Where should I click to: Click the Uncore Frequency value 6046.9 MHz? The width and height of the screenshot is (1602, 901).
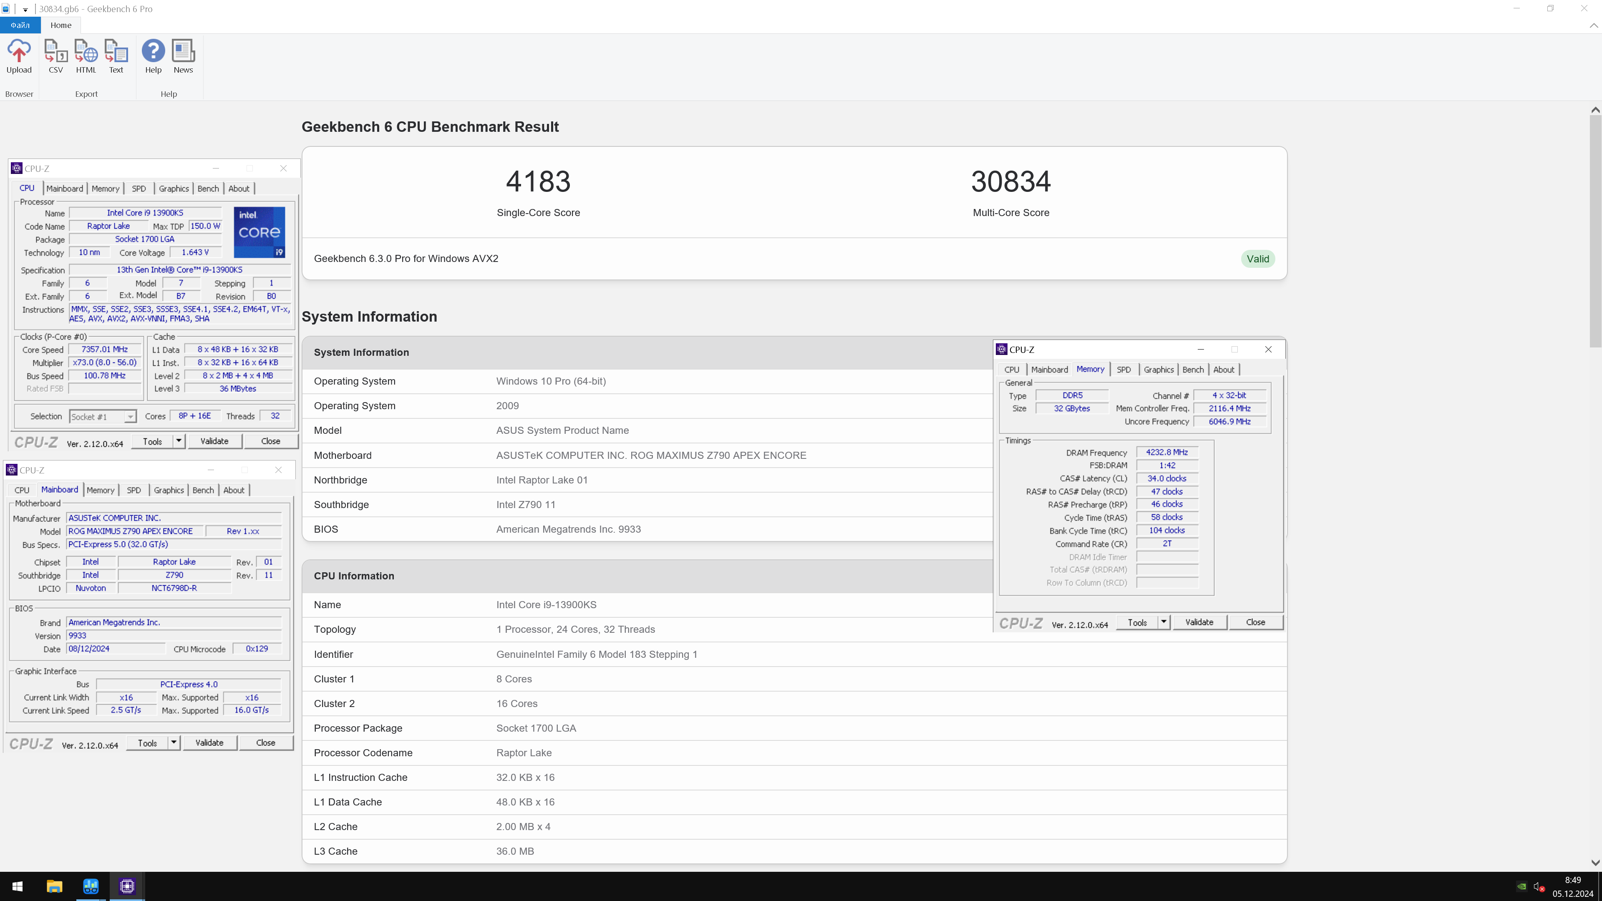tap(1229, 422)
